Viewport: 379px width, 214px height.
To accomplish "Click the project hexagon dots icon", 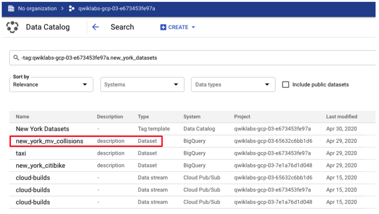I will (72, 9).
